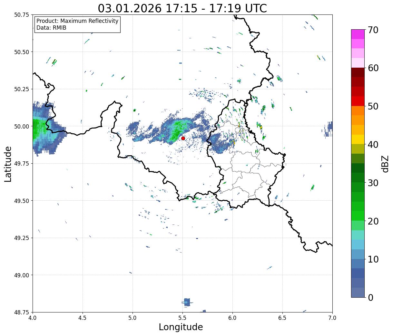Image resolution: width=393 pixels, height=335 pixels.
Task: Click the colorbar tick label 70
Action: 373,30
